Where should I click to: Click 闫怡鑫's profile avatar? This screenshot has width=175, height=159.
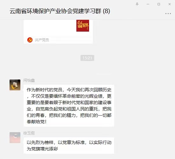click(15, 85)
